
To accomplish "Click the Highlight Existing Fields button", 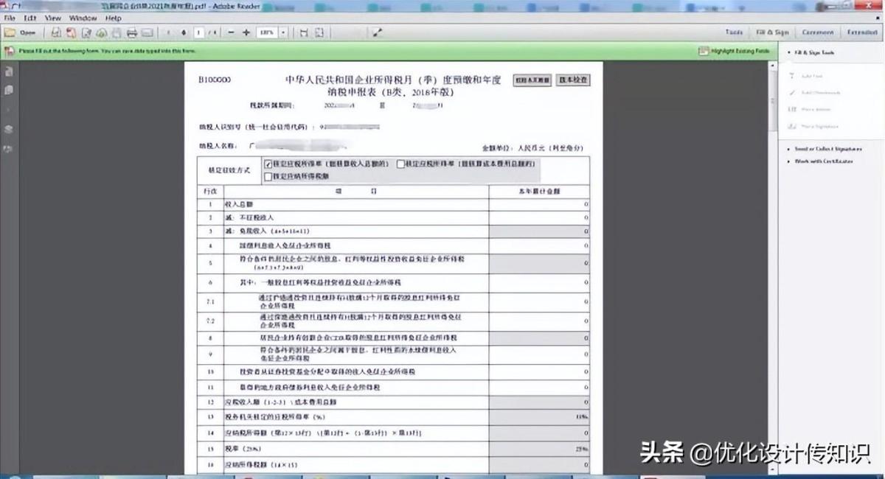I will pos(734,52).
